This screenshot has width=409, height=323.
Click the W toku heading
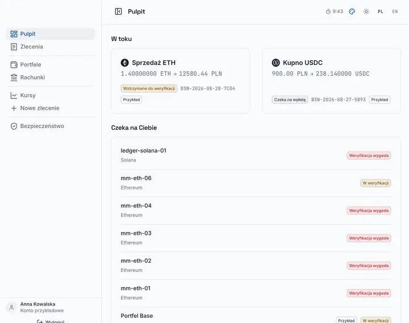click(122, 39)
